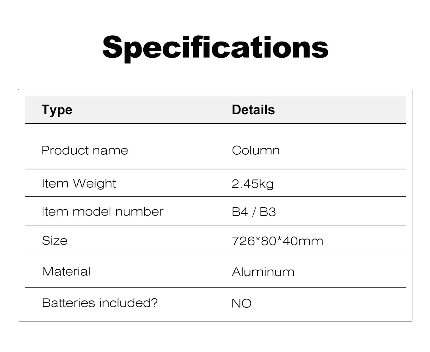Image resolution: width=430 pixels, height=352 pixels.
Task: Click the word included? in last row
Action: [128, 303]
